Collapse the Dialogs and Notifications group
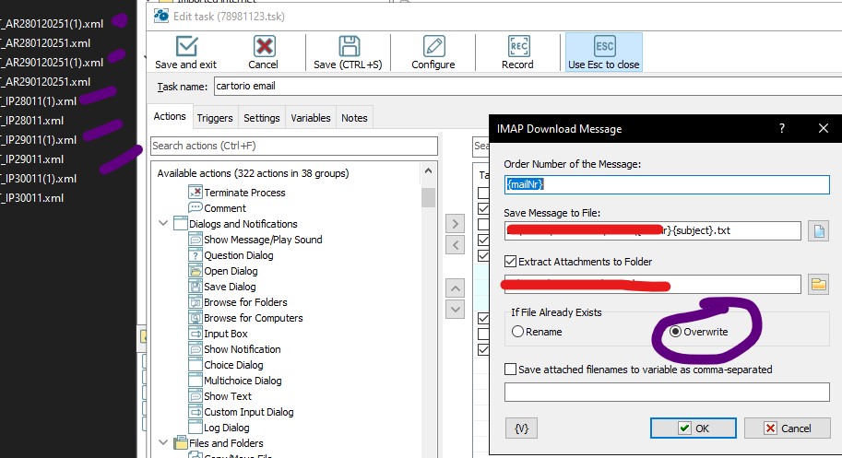842x458 pixels. [x=163, y=224]
